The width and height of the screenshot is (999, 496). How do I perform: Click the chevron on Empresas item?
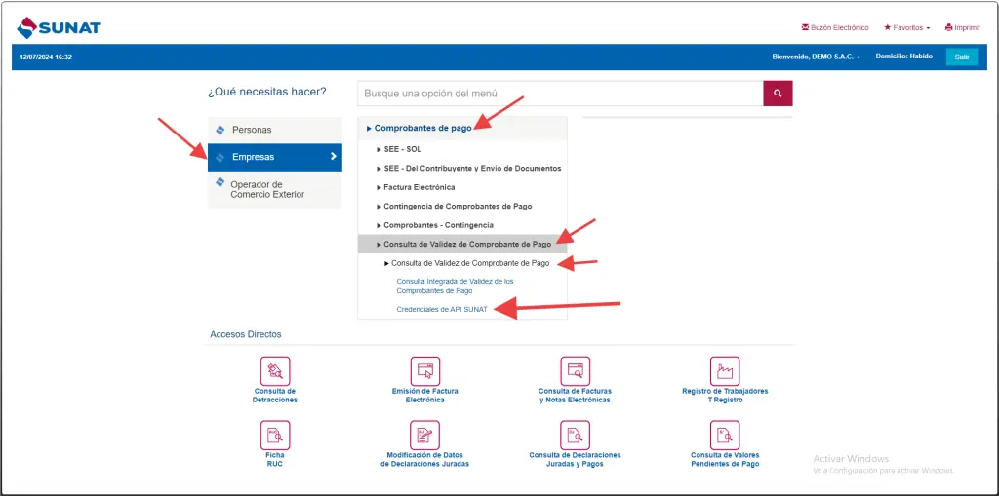333,157
